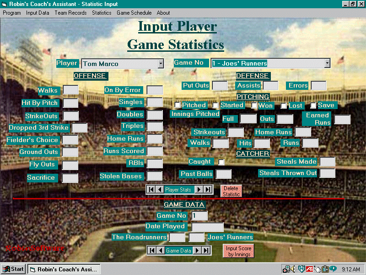Advance to next Player Stats record
This screenshot has height=275, width=366.
pos(199,189)
